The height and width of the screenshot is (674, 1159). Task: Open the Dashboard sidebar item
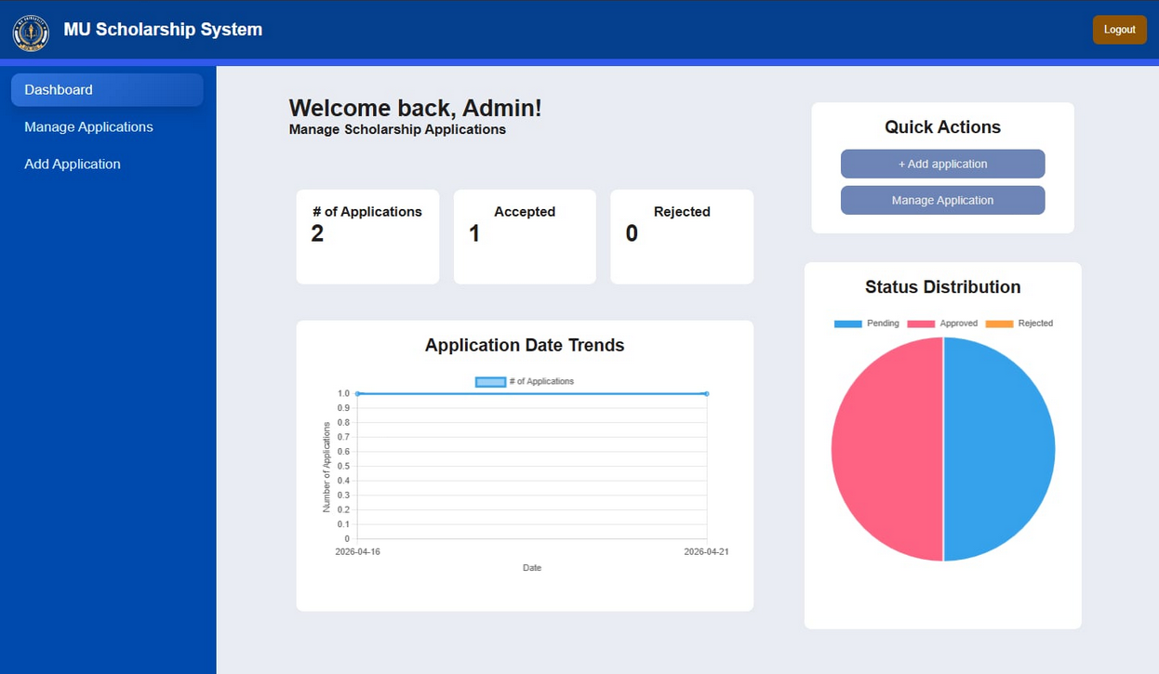(x=107, y=90)
